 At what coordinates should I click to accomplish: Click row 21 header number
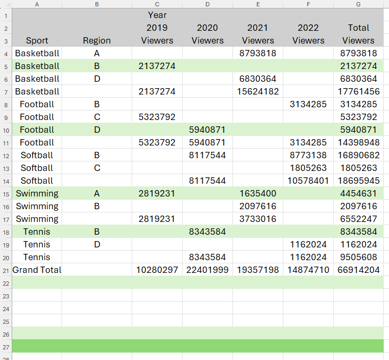pos(6,270)
